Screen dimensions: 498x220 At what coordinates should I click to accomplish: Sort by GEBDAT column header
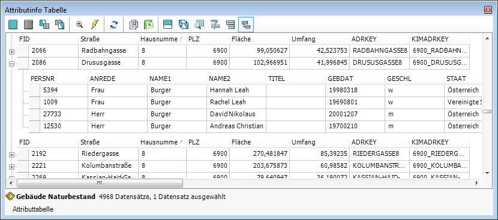356,79
